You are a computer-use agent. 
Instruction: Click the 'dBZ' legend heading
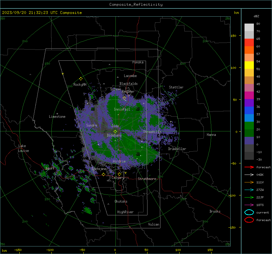(256, 16)
